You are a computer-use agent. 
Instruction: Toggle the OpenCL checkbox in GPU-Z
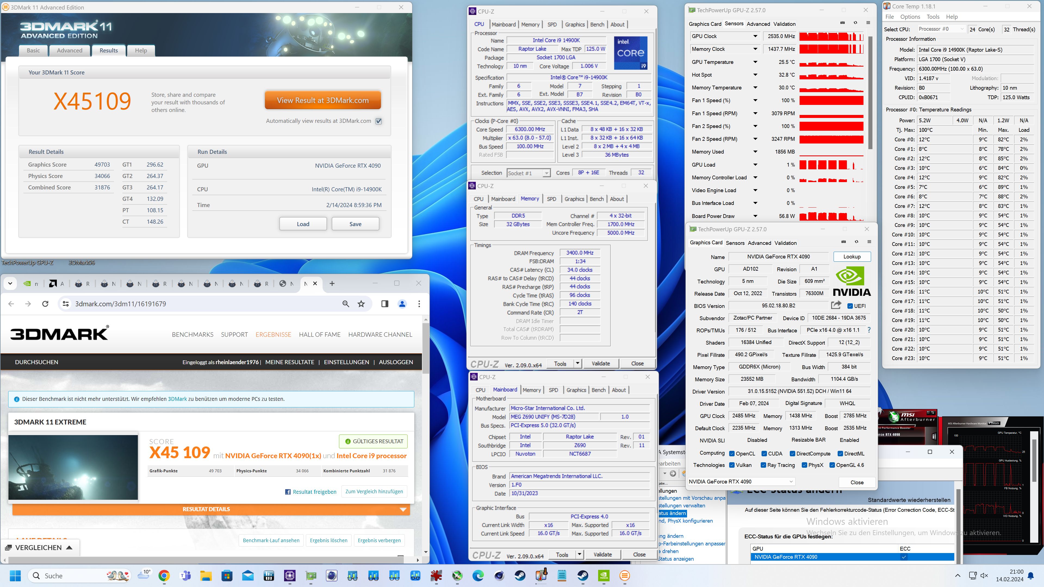pyautogui.click(x=732, y=453)
